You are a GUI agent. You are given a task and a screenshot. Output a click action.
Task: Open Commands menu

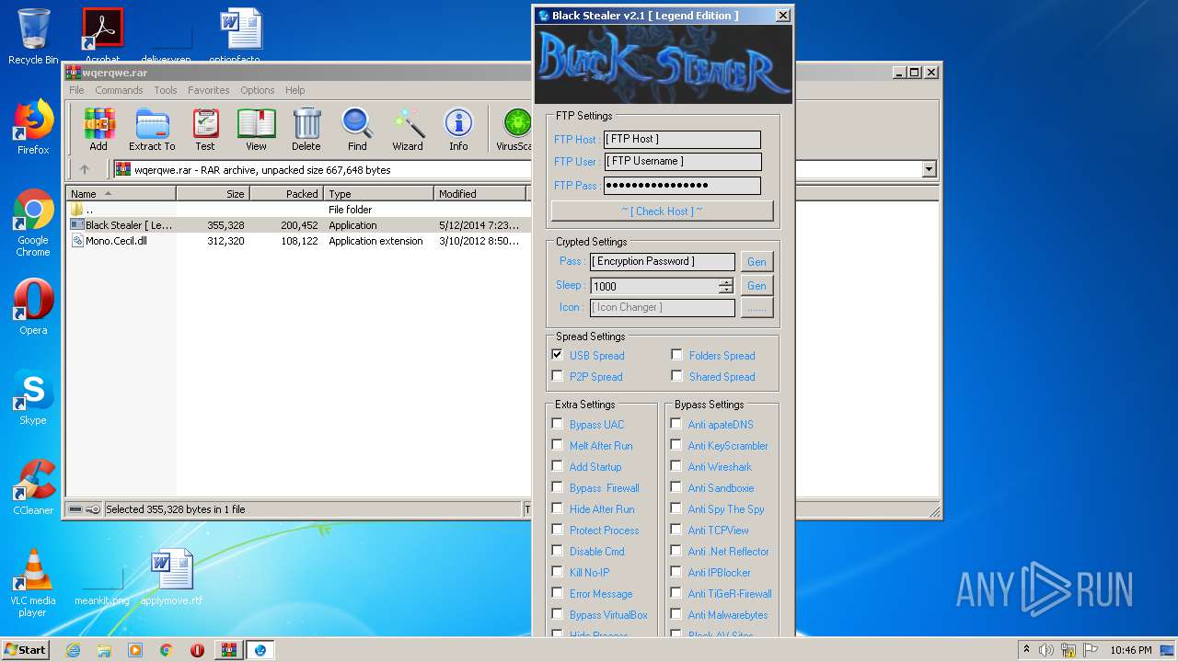(x=119, y=90)
